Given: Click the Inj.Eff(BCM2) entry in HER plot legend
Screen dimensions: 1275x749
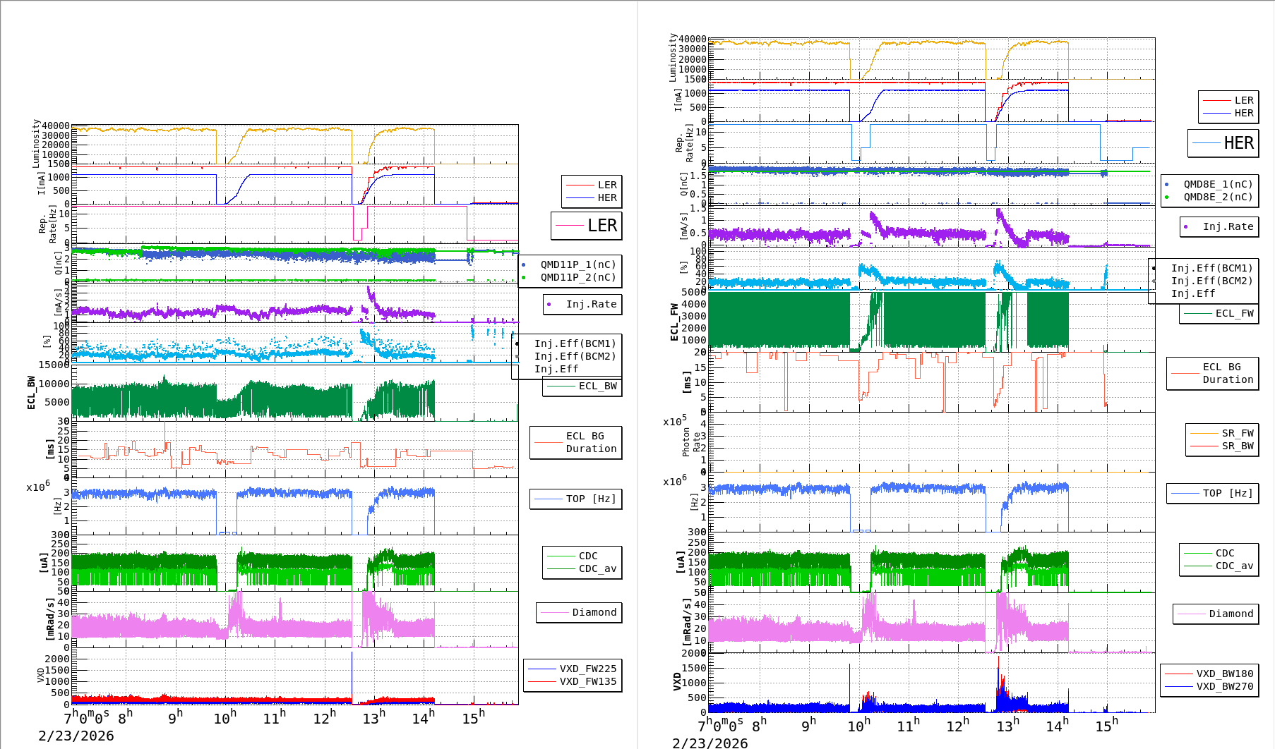Looking at the screenshot, I should coord(1211,281).
